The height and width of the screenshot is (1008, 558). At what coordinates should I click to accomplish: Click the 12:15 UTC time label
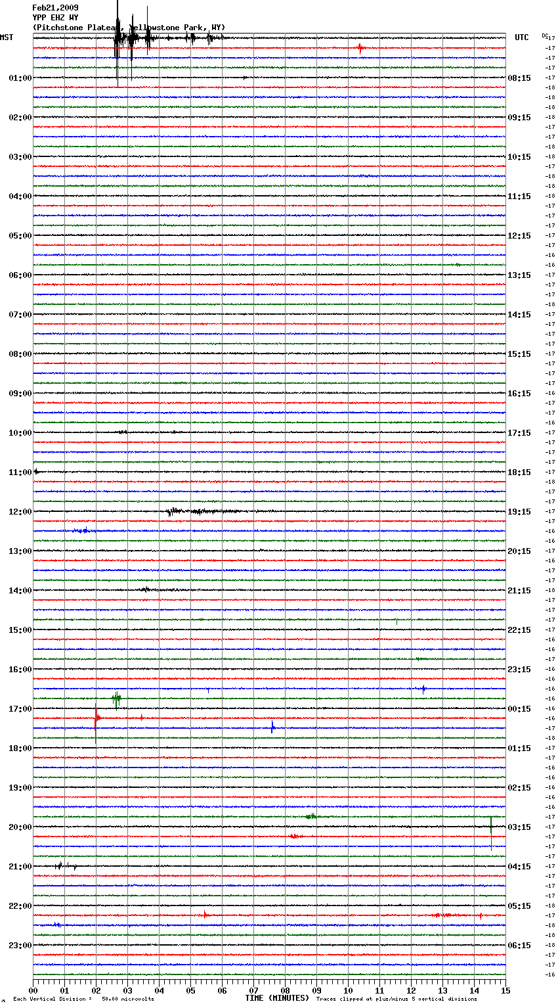[x=519, y=236]
